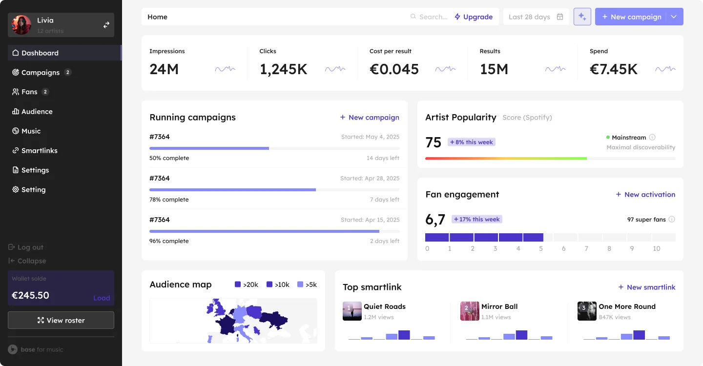This screenshot has height=366, width=703.
Task: Click the search magnifier icon
Action: click(414, 17)
